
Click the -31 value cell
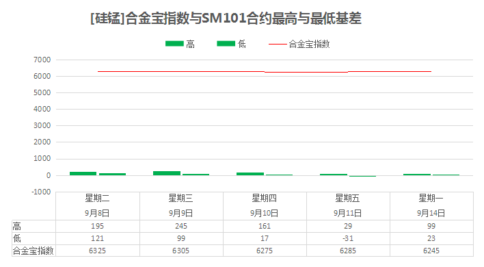click(x=348, y=238)
